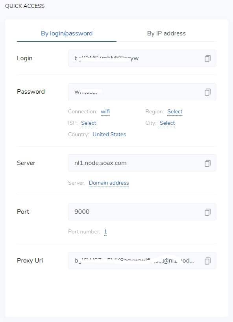This screenshot has width=233, height=322.
Task: Open the ISP Select dropdown
Action: 89,123
